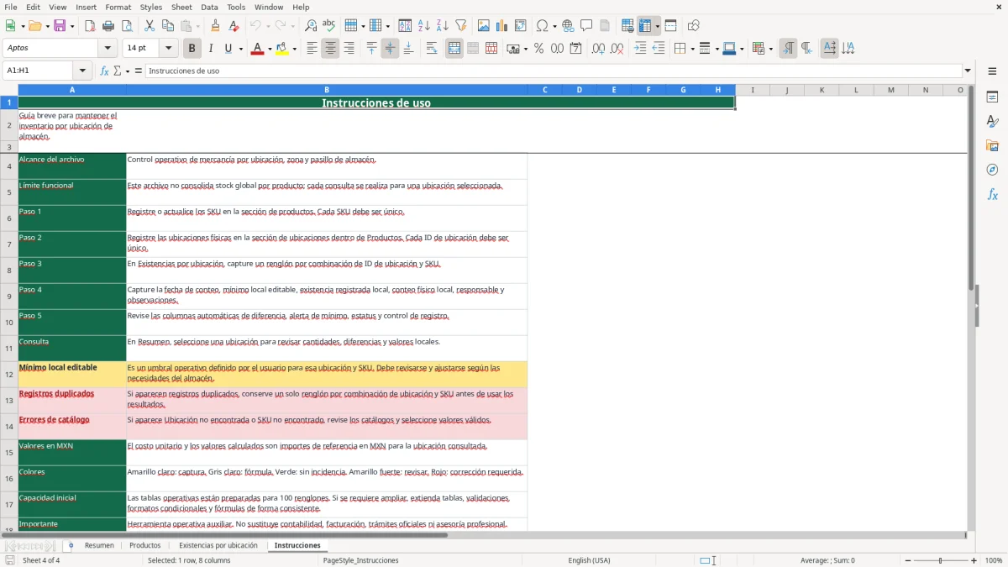Toggle Merge and Center Cells
Viewport: 1008px width, 567px height.
point(454,49)
